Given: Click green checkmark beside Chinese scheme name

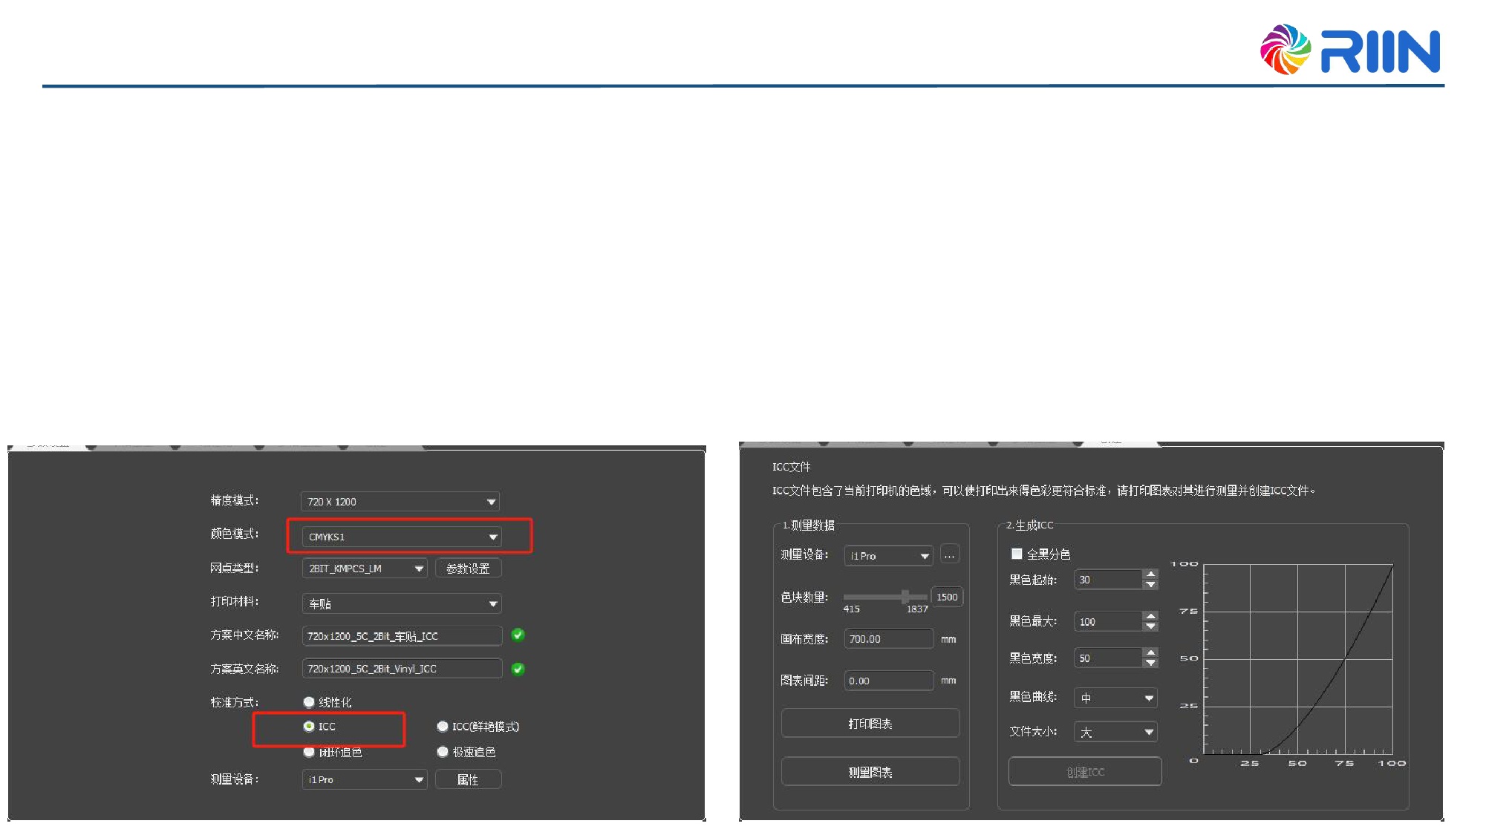Looking at the screenshot, I should pos(518,635).
